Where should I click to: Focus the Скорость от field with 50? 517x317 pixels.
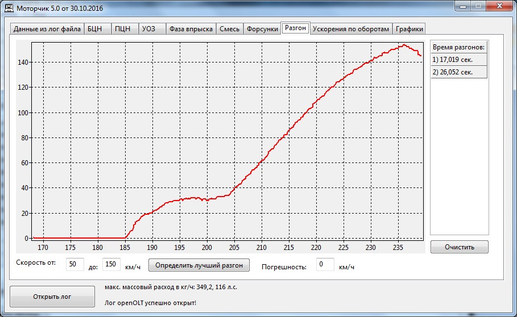75,264
